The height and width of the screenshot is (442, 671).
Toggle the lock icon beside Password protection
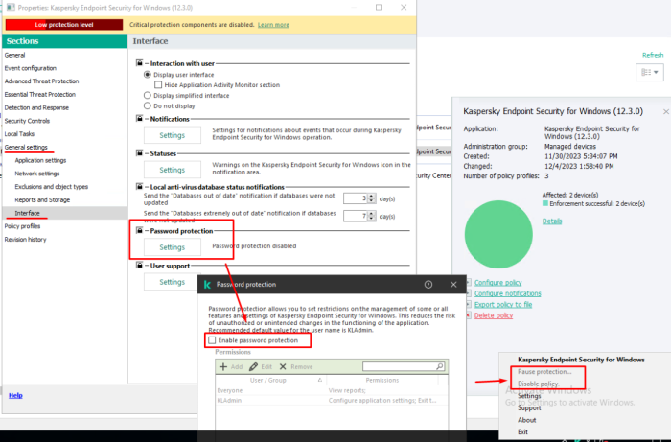[x=139, y=231]
